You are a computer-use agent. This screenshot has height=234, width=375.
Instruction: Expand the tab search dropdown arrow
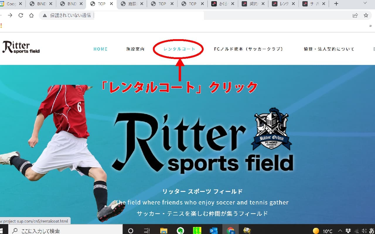click(x=365, y=3)
